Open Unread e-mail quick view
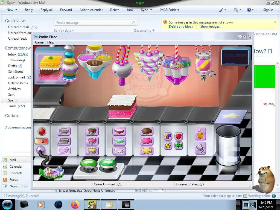This screenshot has width=280, height=210. pos(23,27)
